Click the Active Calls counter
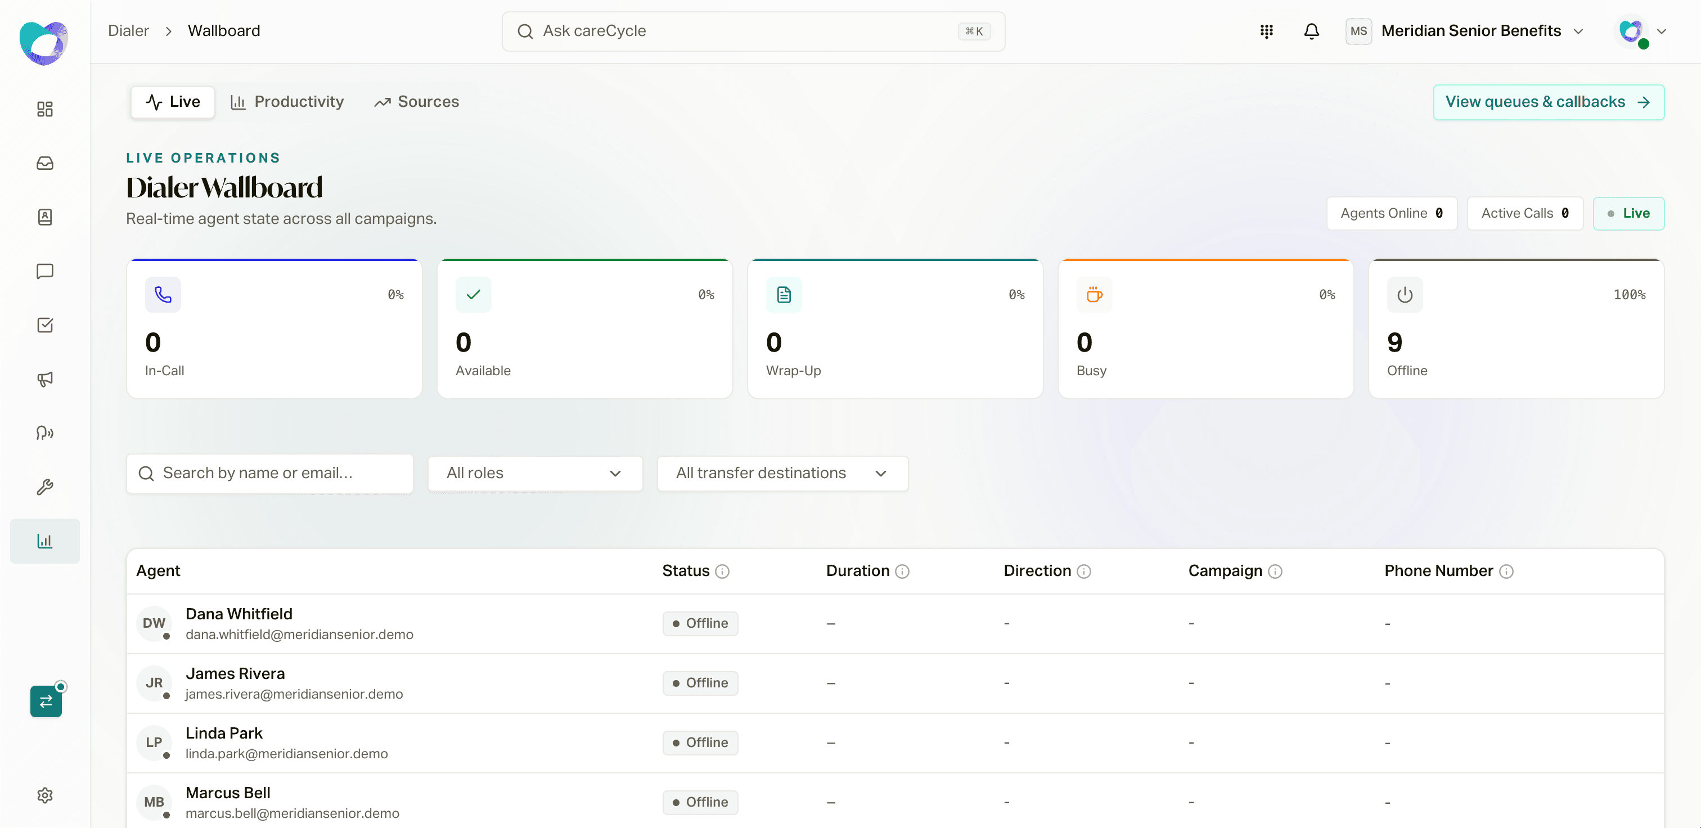 click(x=1525, y=213)
